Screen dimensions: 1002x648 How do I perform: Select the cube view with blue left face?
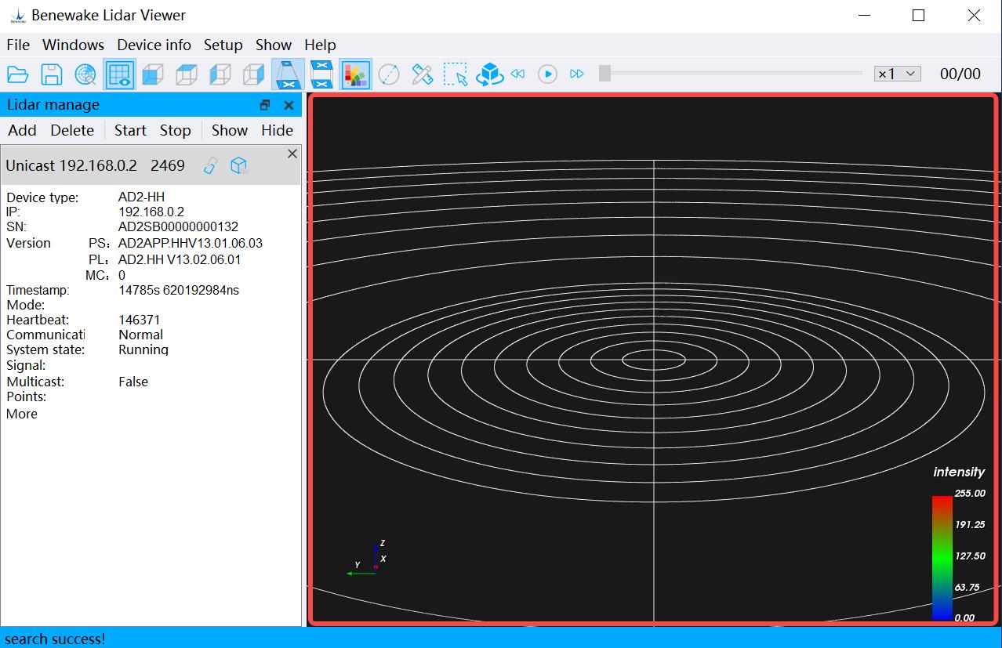[220, 74]
